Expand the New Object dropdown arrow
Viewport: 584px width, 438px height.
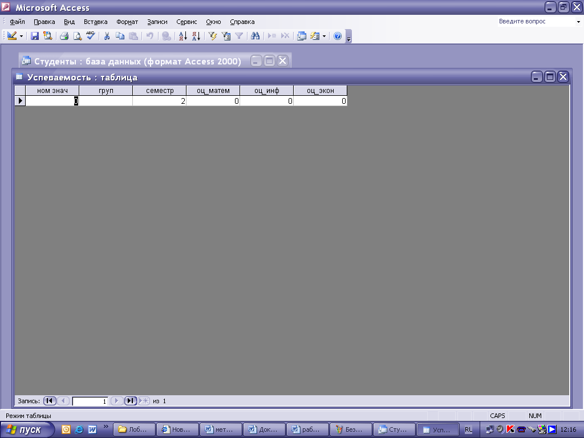324,36
